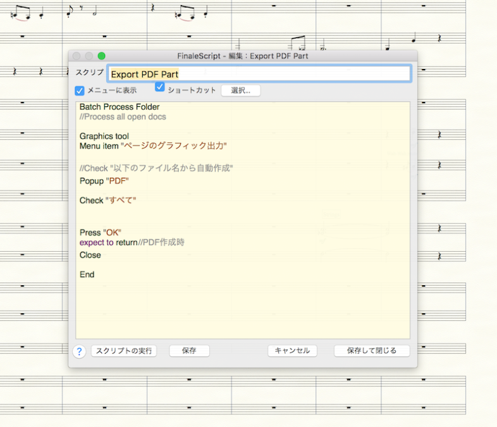
Task: Run script with スクリプトの実行 button
Action: [x=124, y=351]
